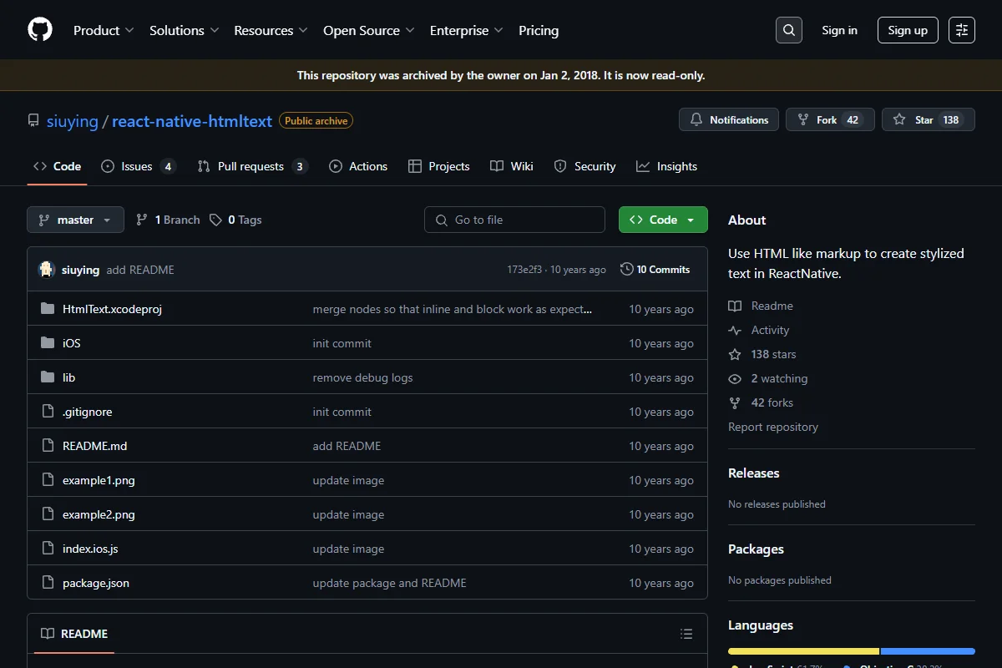1002x668 pixels.
Task: Focus the Go to file search field
Action: (514, 220)
